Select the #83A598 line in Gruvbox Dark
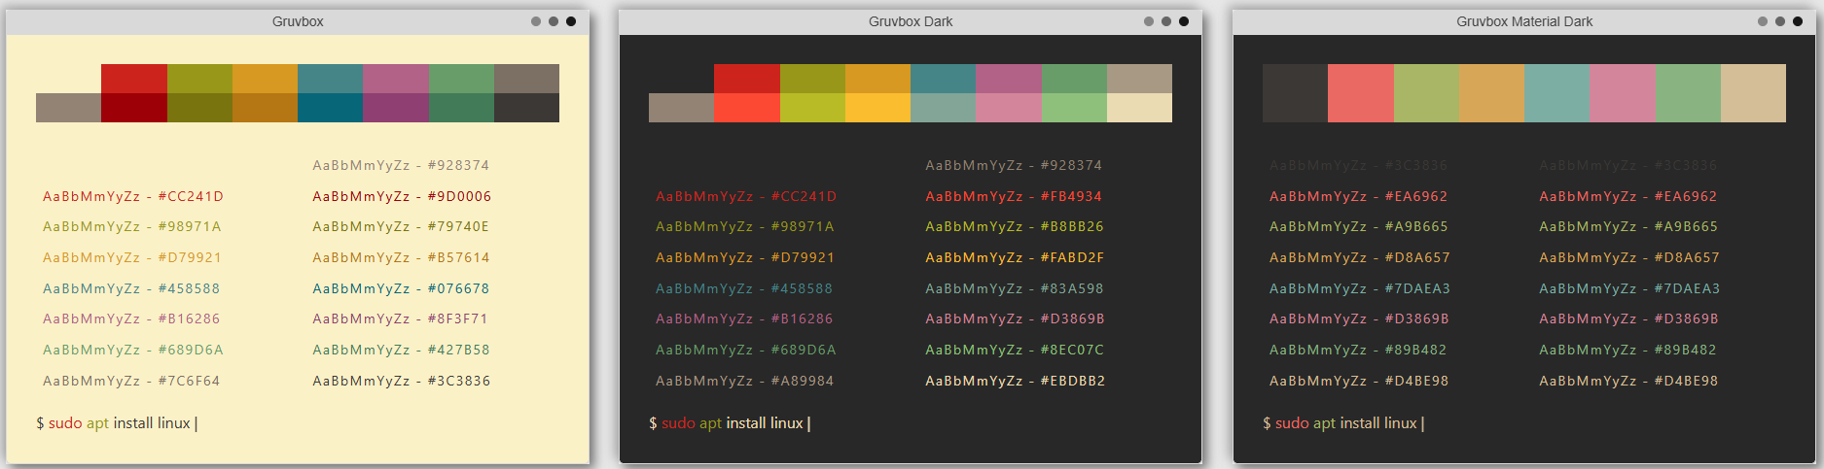 pos(1015,288)
